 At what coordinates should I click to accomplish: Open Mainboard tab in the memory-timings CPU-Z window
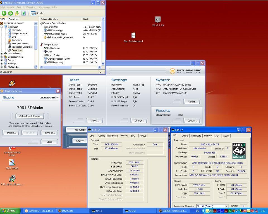point(113,136)
